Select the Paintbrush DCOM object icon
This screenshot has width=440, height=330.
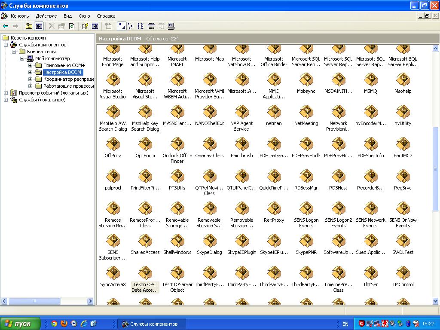click(241, 145)
